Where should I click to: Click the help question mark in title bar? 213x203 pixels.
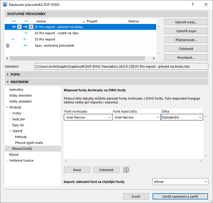(x=193, y=5)
